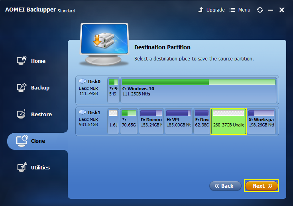Image resolution: width=293 pixels, height=206 pixels.
Task: Select the H: VM partition
Action: pyautogui.click(x=179, y=121)
